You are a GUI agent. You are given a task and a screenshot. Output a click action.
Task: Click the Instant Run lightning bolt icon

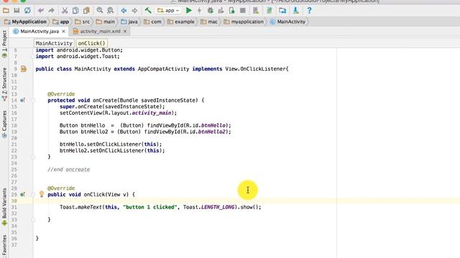[200, 11]
